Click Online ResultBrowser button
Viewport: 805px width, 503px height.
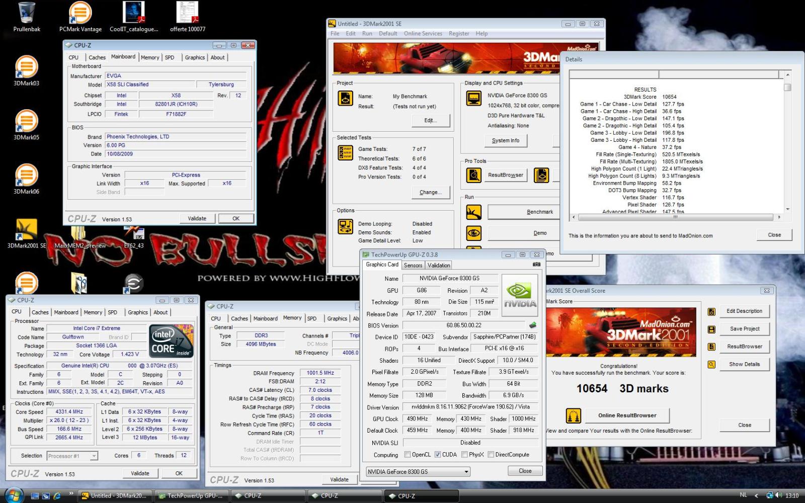pos(627,415)
